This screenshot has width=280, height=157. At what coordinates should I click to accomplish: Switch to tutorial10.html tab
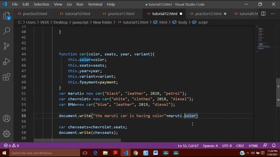pos(77,14)
